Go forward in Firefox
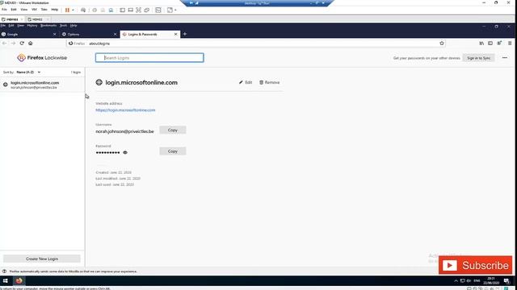 (x=13, y=43)
